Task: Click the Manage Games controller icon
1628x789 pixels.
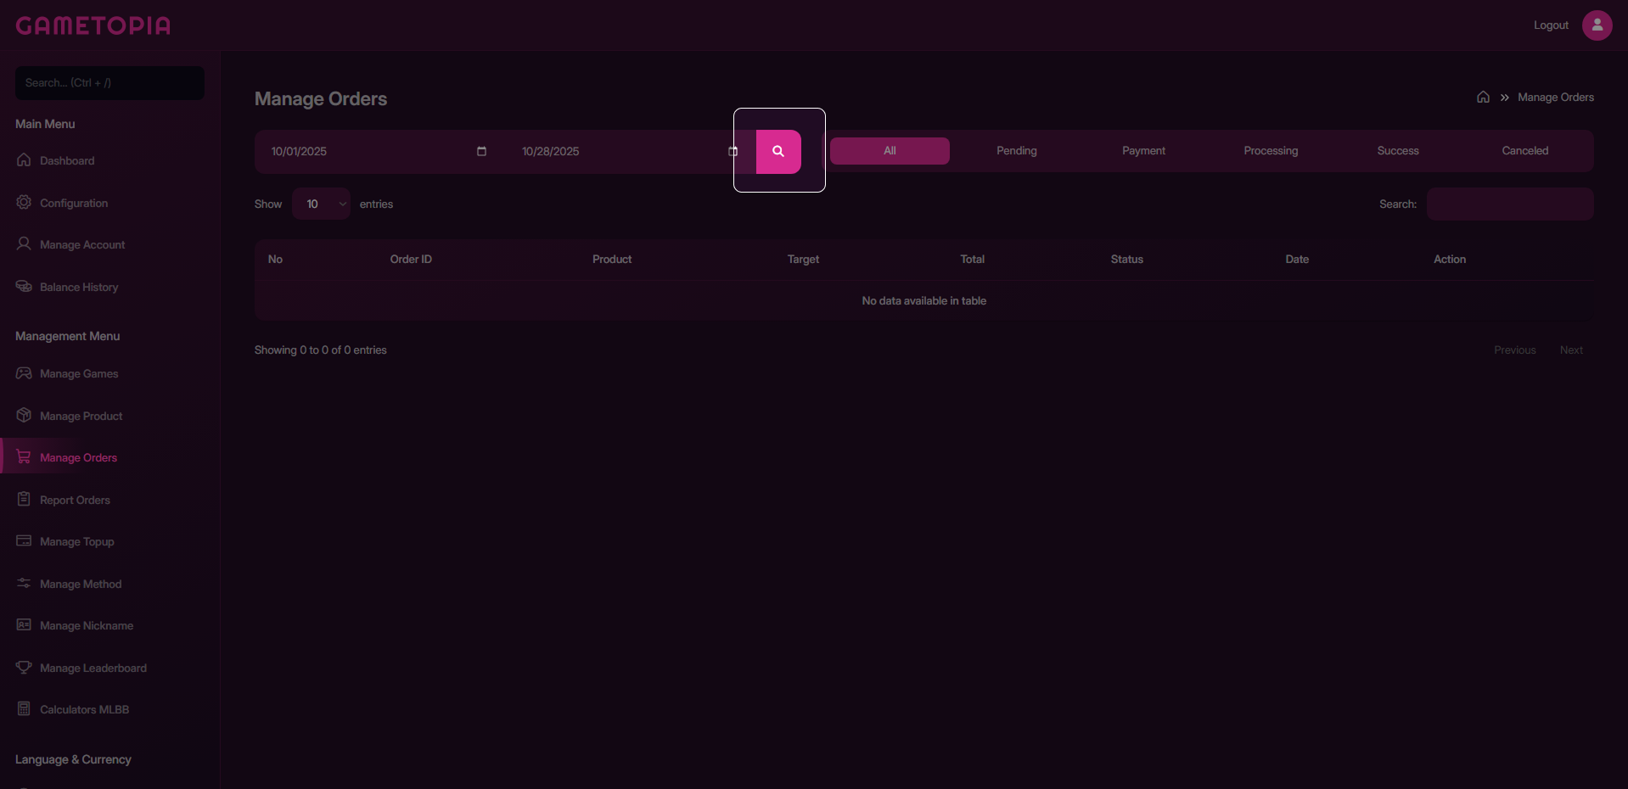Action: tap(24, 372)
